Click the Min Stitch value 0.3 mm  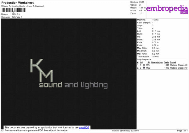pyautogui.click(x=156, y=51)
